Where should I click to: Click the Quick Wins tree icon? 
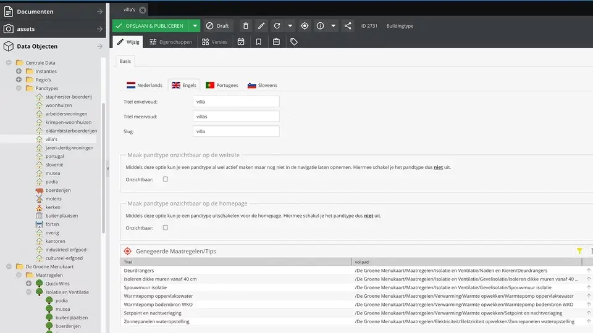(40, 284)
